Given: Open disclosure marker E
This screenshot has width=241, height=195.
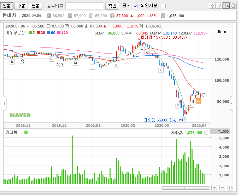Looking at the screenshot, I should (x=178, y=106).
